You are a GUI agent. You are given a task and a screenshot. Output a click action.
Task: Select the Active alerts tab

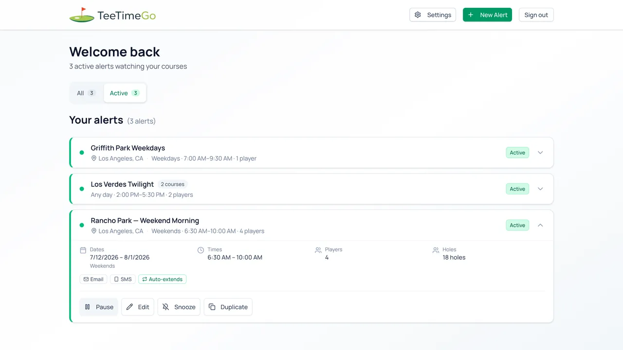pos(125,93)
